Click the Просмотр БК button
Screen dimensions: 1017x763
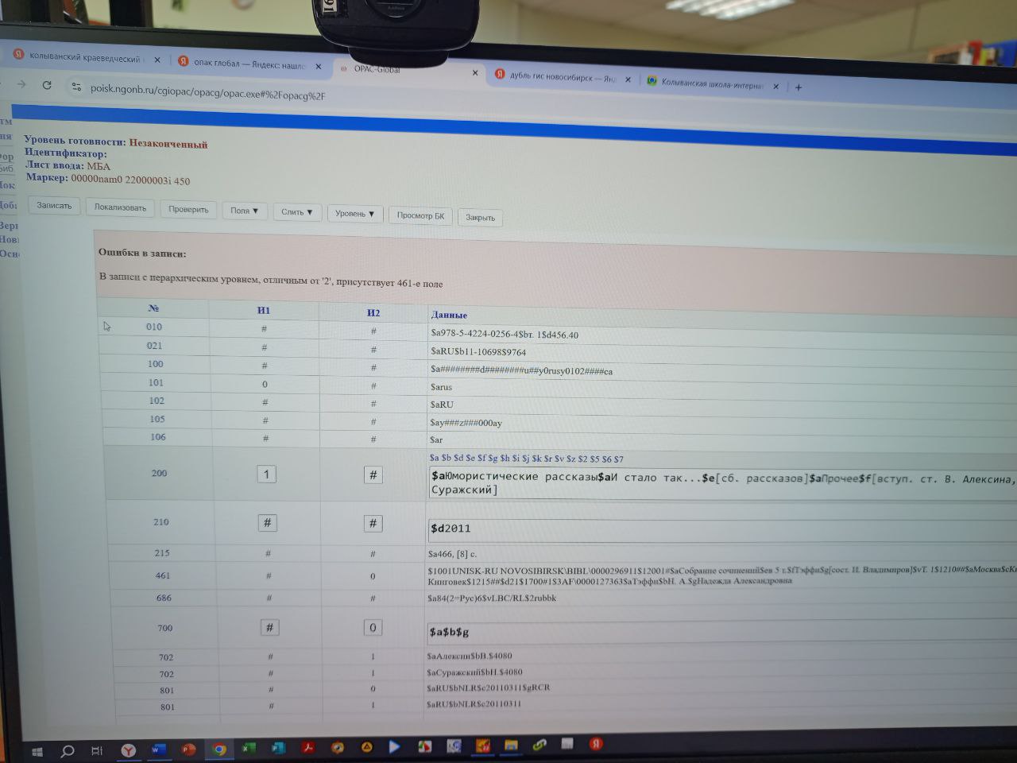(x=420, y=215)
